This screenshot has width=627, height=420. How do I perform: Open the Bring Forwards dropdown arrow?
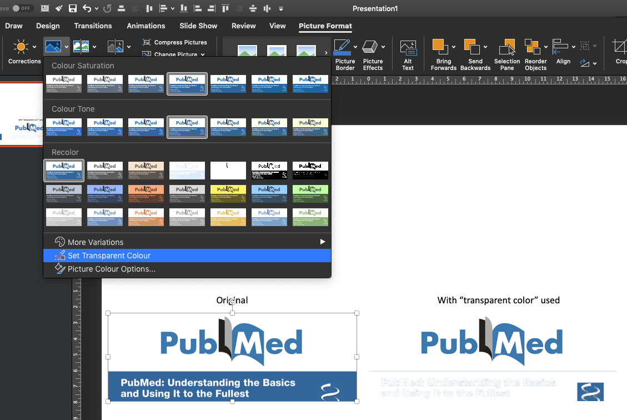tap(454, 47)
